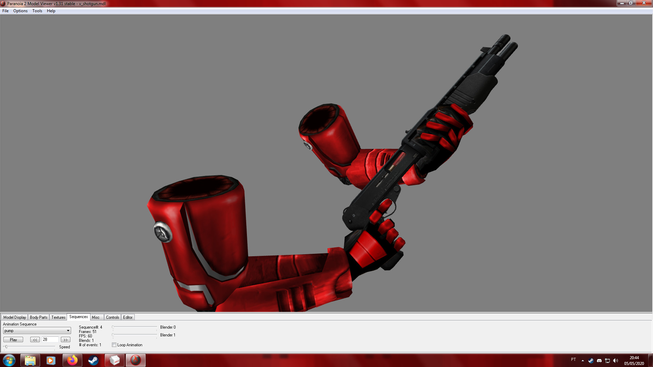Click the Paranoia 2 title bar icon
The width and height of the screenshot is (653, 367).
(x=3, y=3)
